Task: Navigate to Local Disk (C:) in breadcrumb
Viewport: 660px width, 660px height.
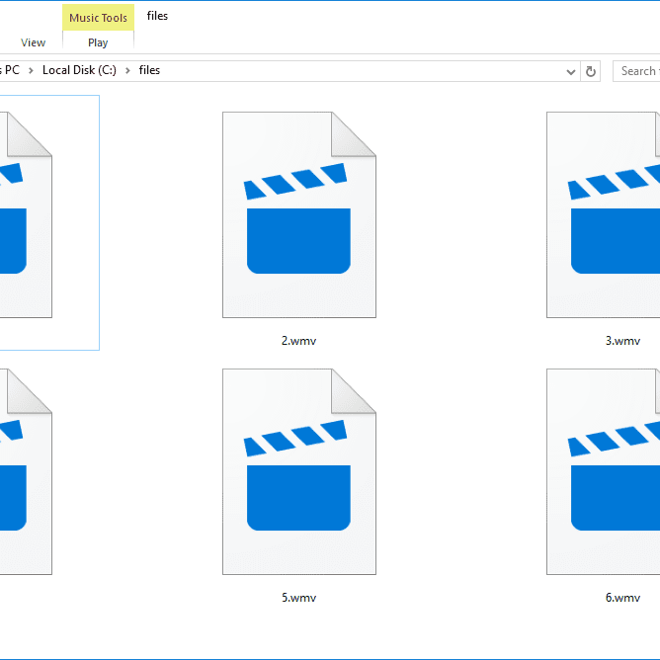Action: [79, 70]
